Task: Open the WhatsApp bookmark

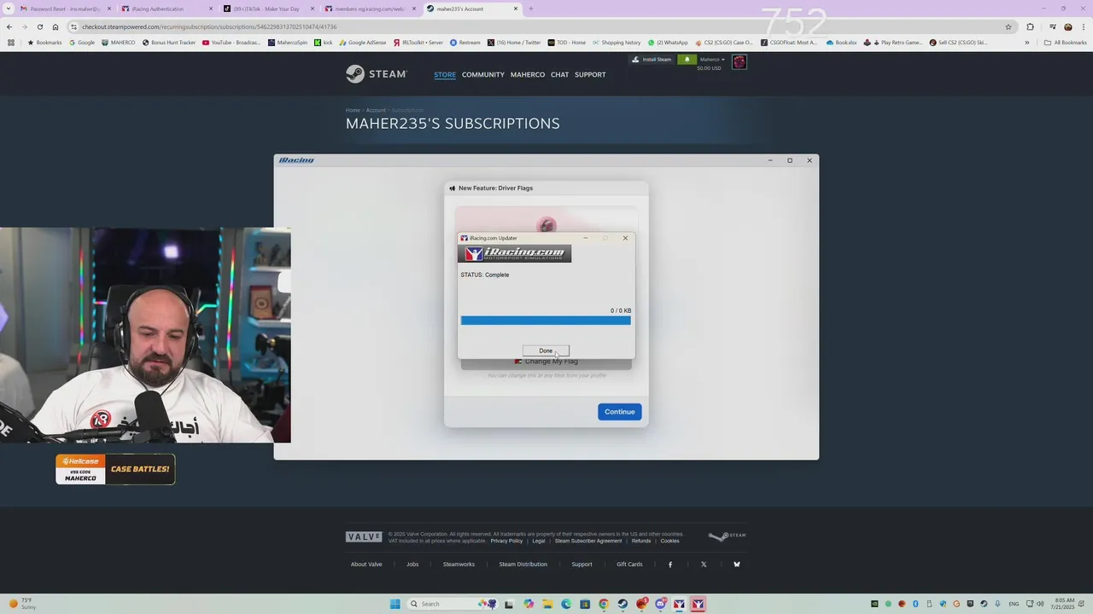Action: coord(668,42)
